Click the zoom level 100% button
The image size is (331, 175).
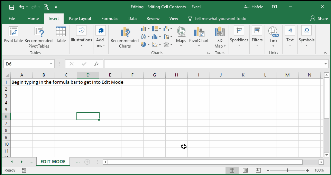(319, 171)
